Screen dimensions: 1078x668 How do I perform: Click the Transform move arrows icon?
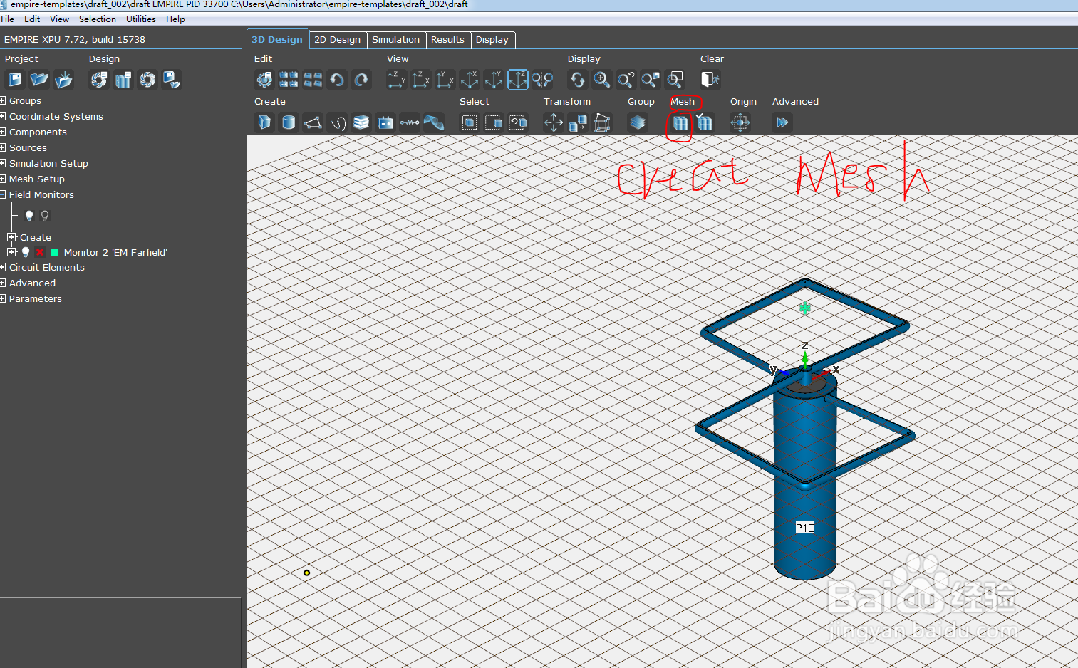(x=554, y=122)
